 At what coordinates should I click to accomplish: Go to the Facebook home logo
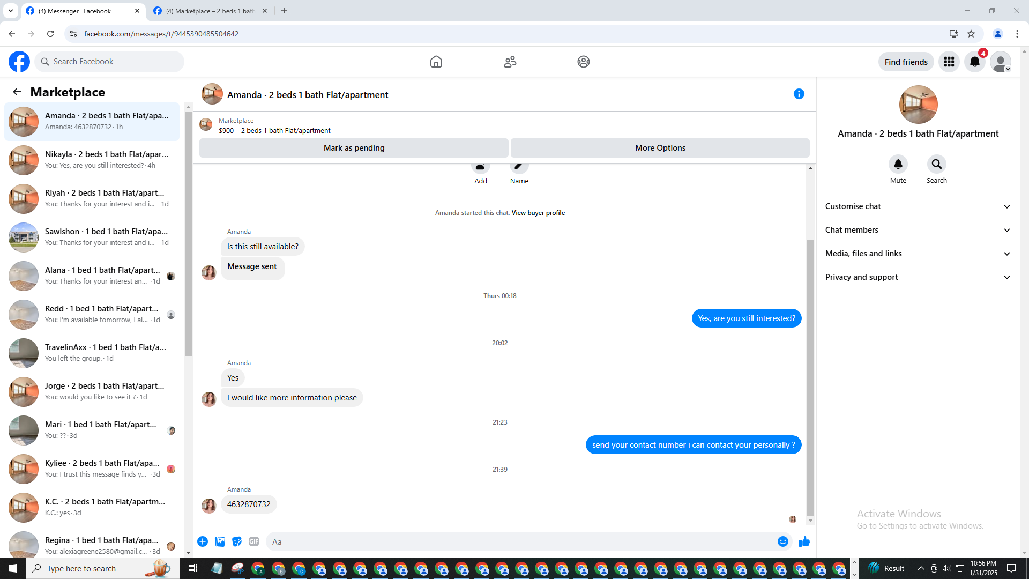(19, 62)
